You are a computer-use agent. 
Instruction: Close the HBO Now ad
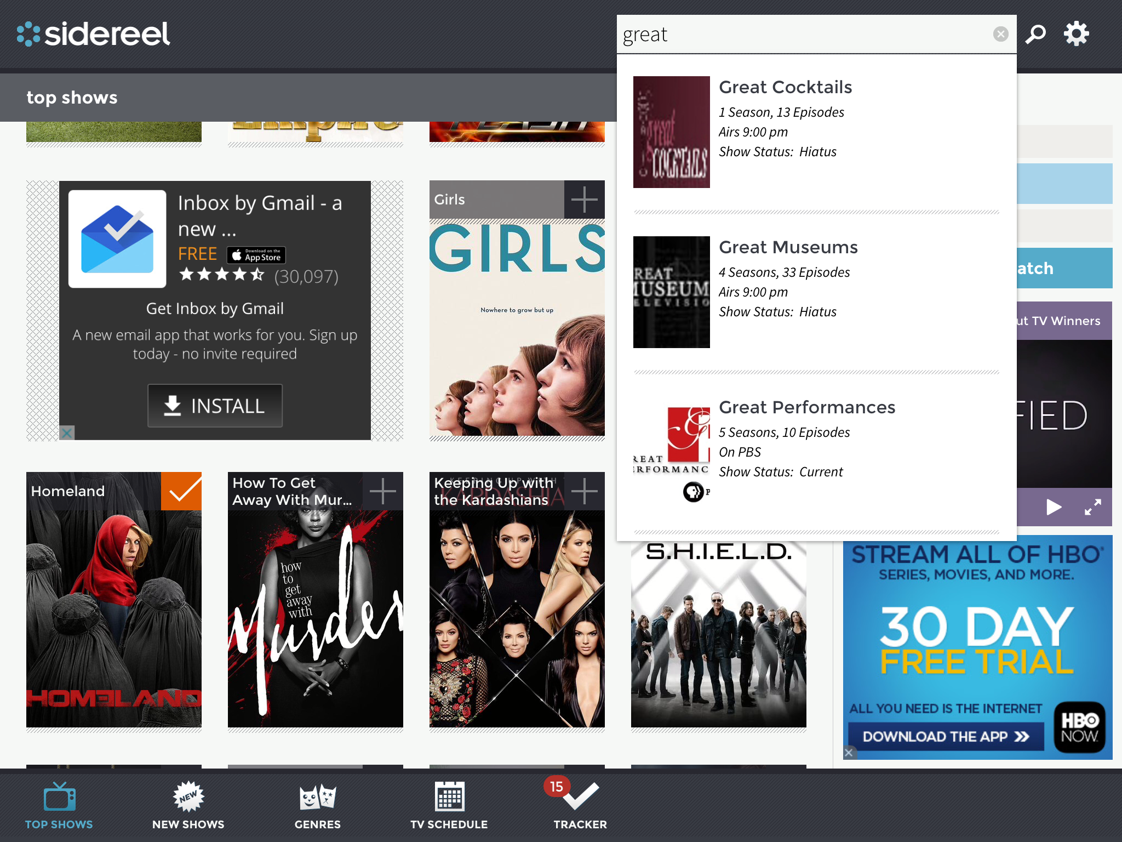[849, 753]
